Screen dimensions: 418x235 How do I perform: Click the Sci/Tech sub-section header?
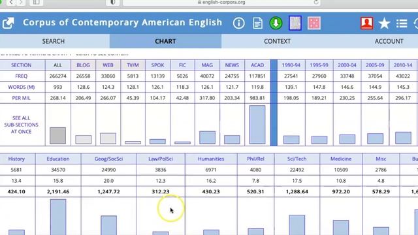tap(297, 159)
